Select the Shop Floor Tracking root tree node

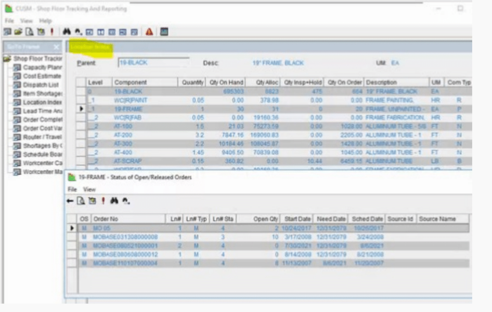point(37,59)
